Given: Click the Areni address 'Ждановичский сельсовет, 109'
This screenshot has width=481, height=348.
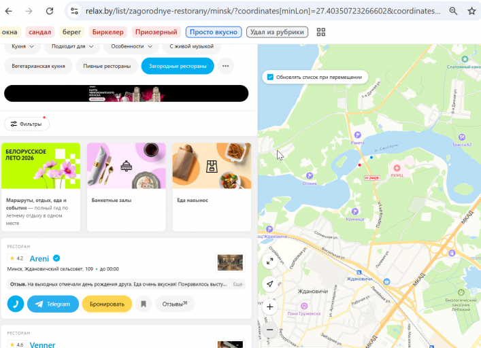Looking at the screenshot, I should [50, 269].
